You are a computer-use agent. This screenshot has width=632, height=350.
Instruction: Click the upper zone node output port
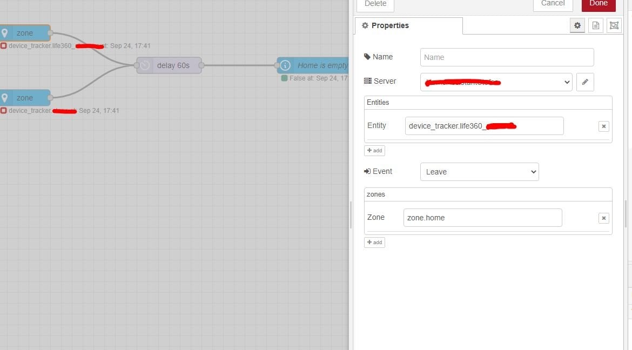click(50, 33)
